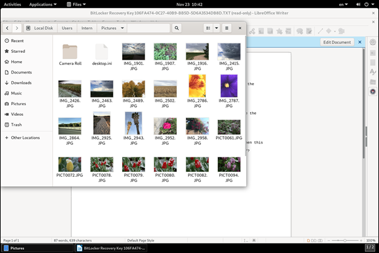379x253 pixels.
Task: Click Insert Comment icon in Writer toolbar
Action: pos(300,31)
